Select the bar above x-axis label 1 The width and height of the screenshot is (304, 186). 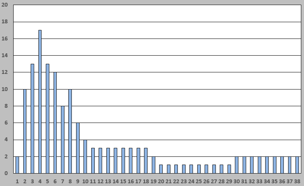click(17, 165)
